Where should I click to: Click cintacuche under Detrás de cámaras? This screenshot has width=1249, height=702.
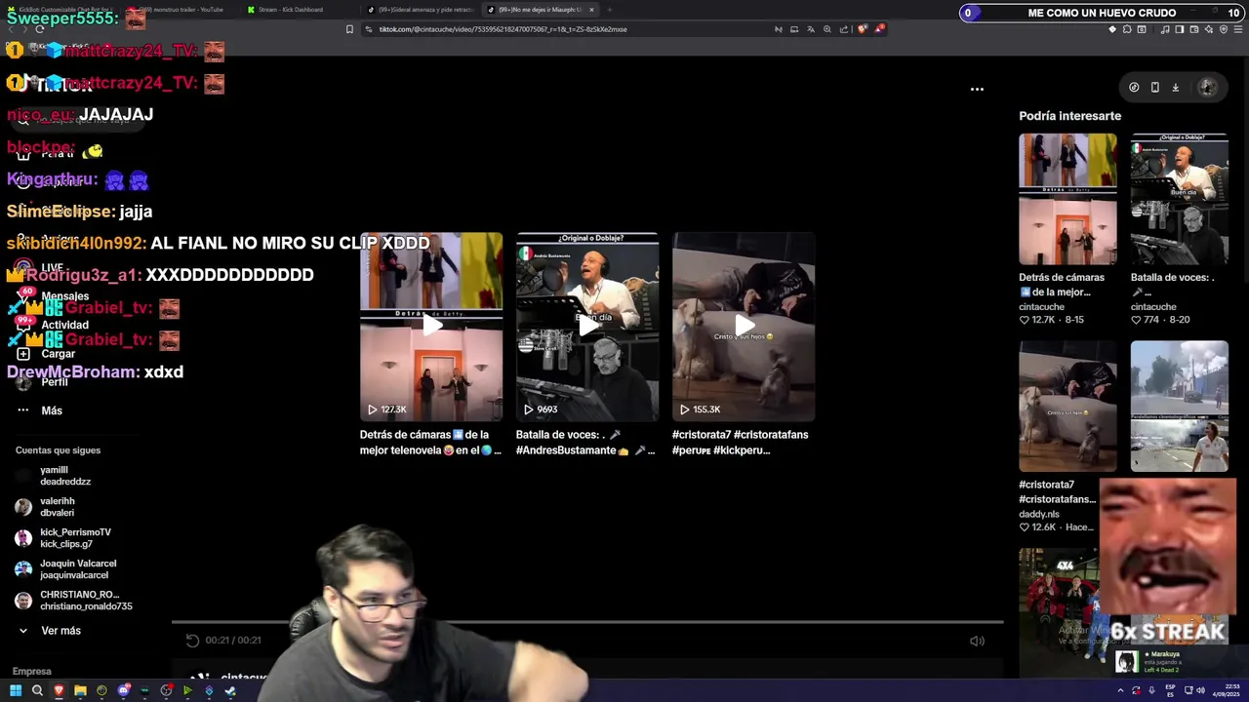point(1043,306)
